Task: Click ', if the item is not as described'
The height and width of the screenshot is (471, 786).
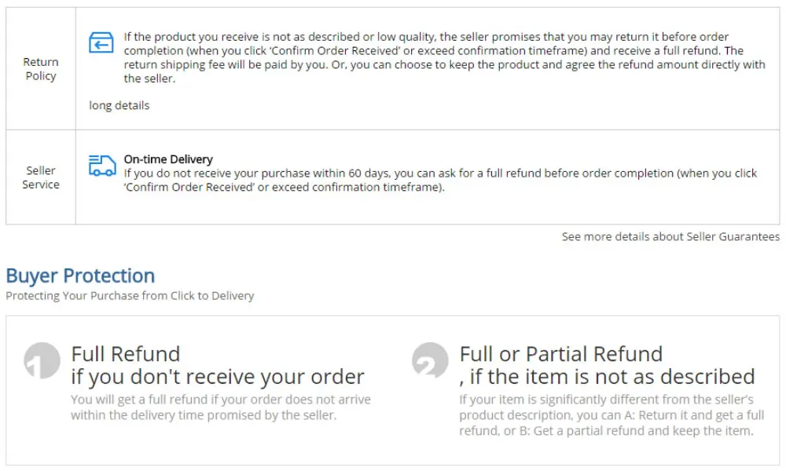Action: click(x=607, y=377)
